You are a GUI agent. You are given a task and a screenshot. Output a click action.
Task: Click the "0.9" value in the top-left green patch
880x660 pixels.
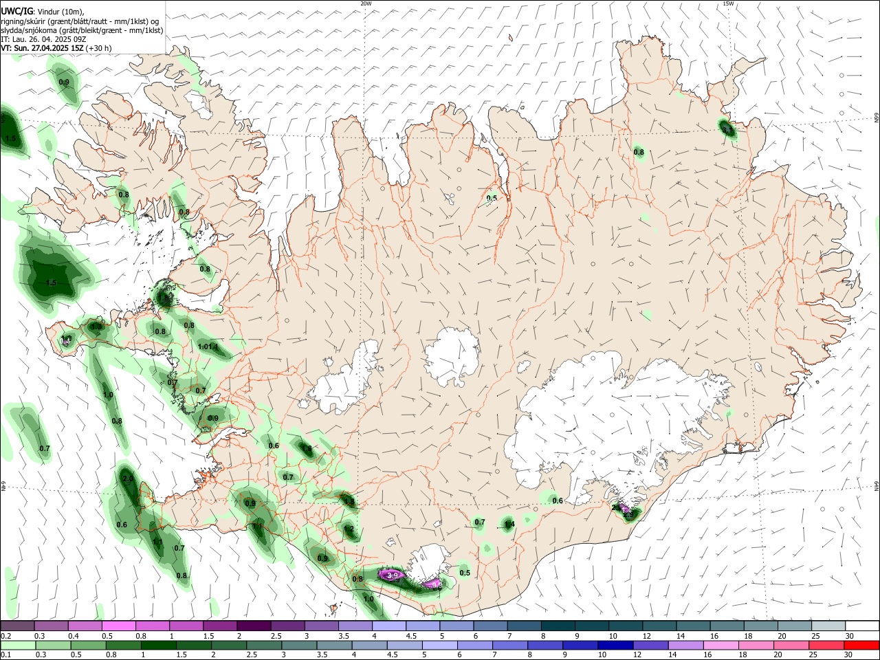[x=64, y=82]
